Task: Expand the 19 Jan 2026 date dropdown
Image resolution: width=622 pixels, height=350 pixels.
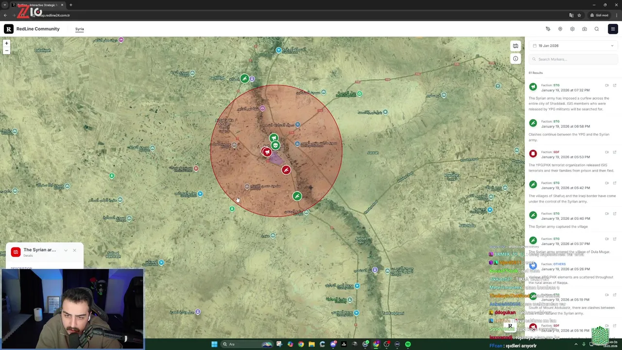Action: (573, 46)
